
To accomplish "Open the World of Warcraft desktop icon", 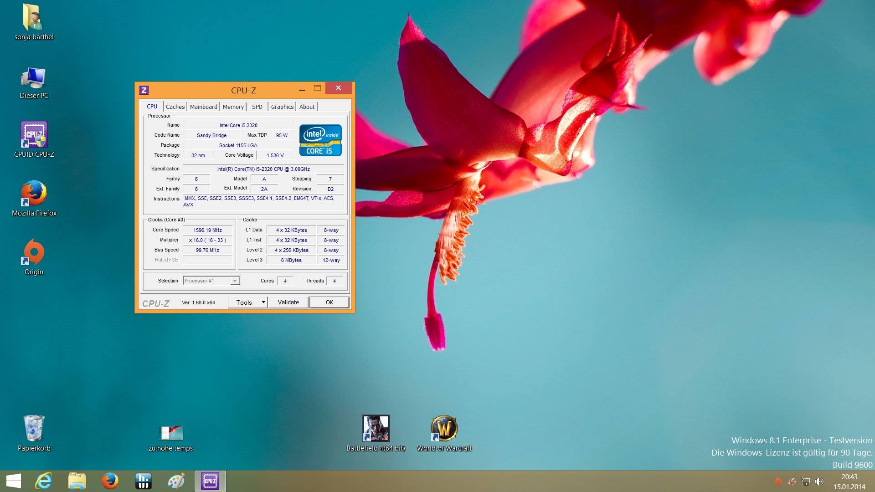I will point(444,428).
